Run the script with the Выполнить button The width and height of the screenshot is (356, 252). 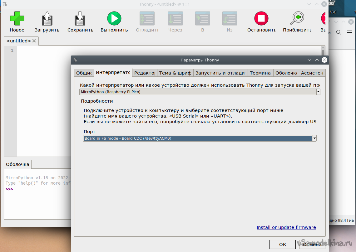point(114,18)
